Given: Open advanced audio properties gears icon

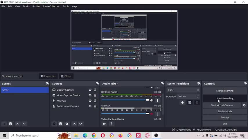Looking at the screenshot, I should pyautogui.click(x=104, y=124).
